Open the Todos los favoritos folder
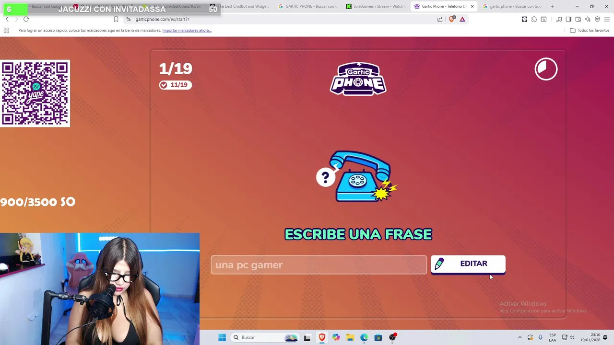Viewport: 614px width, 345px height. tap(589, 30)
